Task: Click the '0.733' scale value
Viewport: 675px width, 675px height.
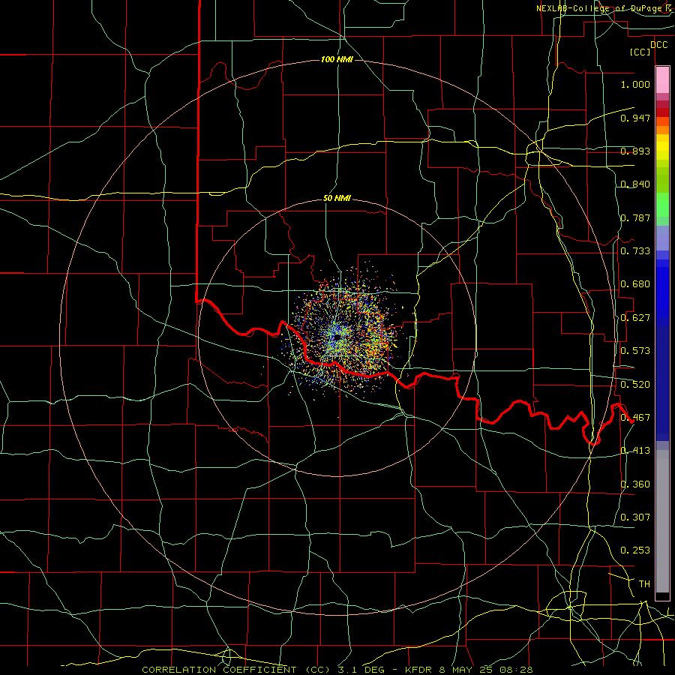Action: pyautogui.click(x=635, y=251)
